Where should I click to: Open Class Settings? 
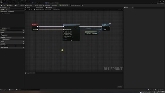click(x=38, y=5)
